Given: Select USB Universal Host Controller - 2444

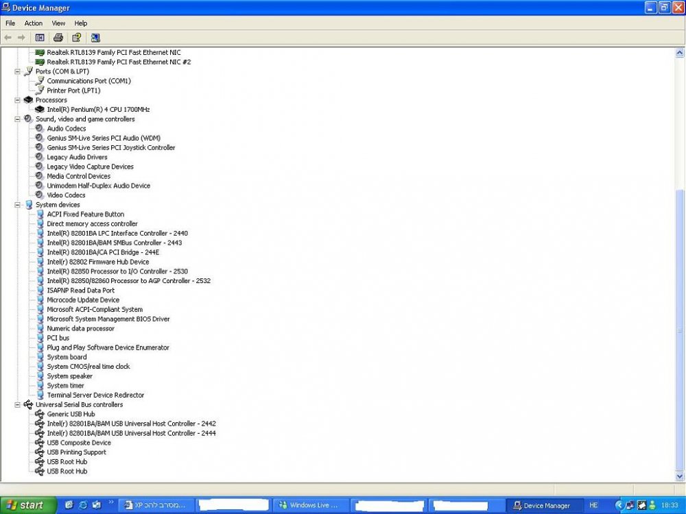Looking at the screenshot, I should pos(131,433).
